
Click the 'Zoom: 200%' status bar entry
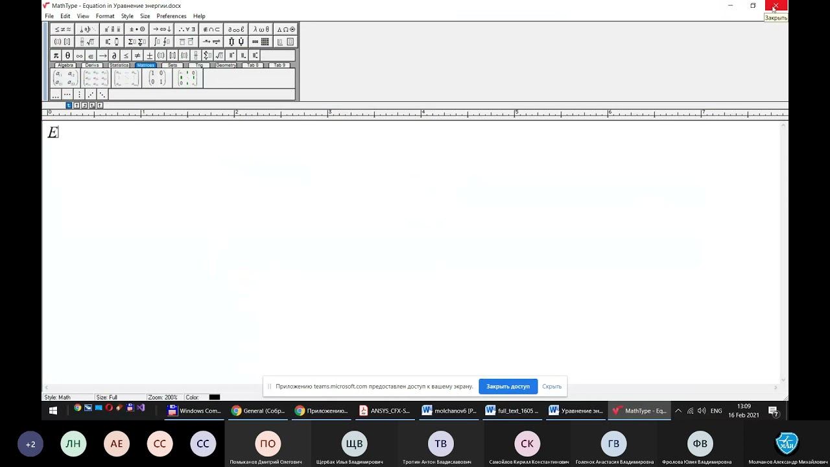tap(162, 398)
